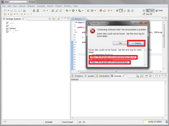169x126 pixels.
Task: Click Next Annotation toolbar icon
Action: click(x=5, y=14)
